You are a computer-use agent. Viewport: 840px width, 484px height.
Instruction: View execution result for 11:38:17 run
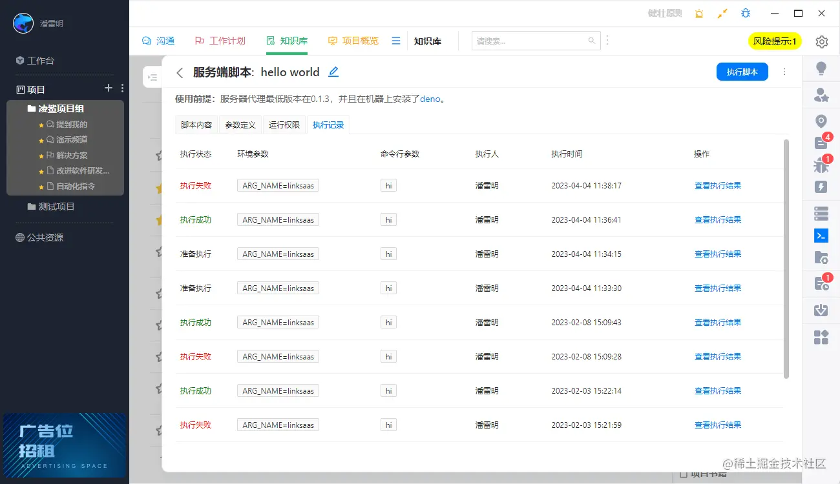(x=718, y=185)
